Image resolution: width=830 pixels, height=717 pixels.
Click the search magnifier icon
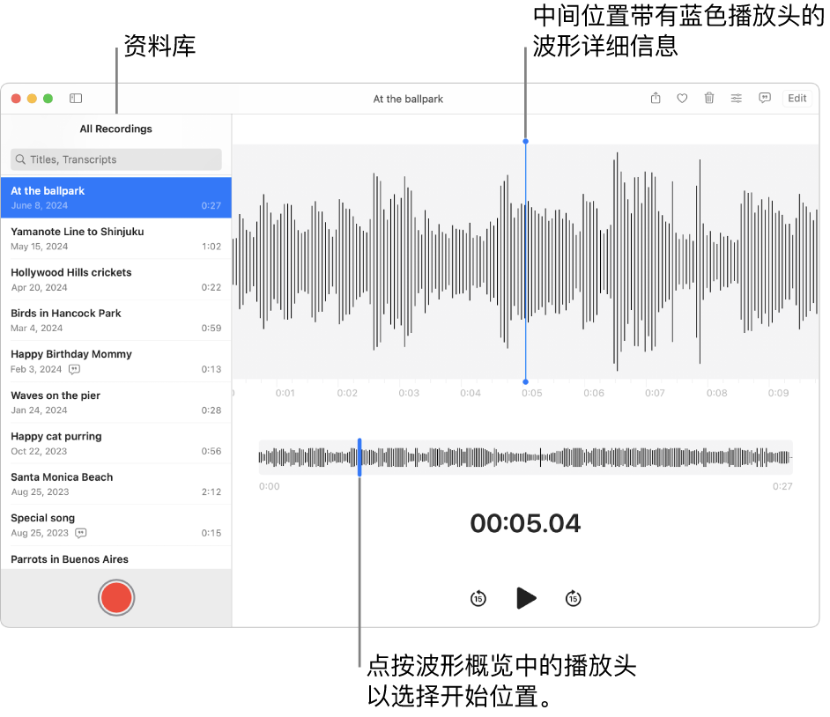tap(20, 159)
